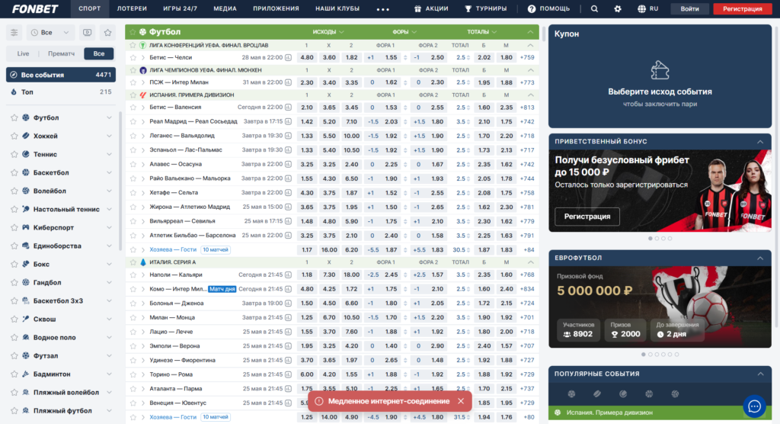Expand the Футбол category in sidebar
The height and width of the screenshot is (424, 780).
coord(109,117)
